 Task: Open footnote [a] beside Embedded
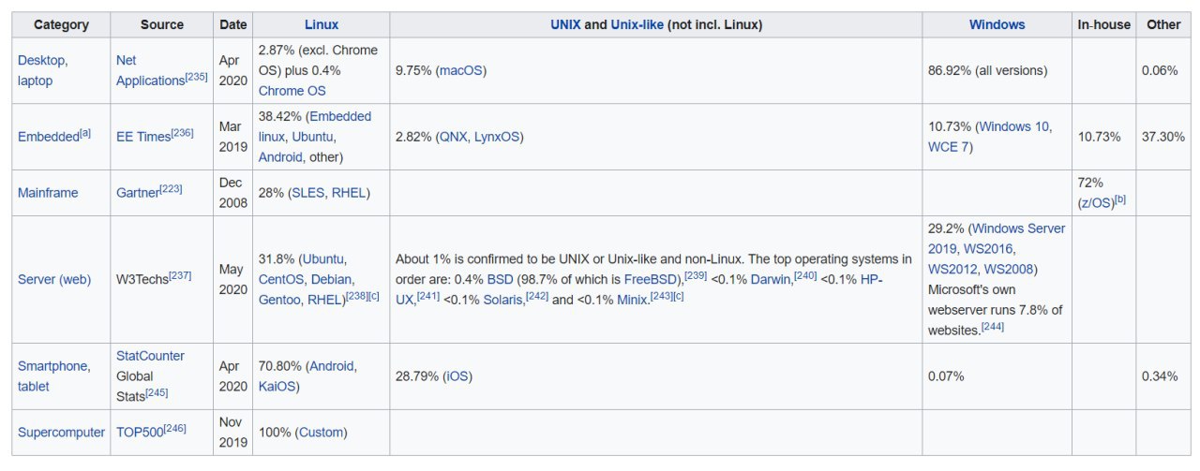(x=85, y=134)
